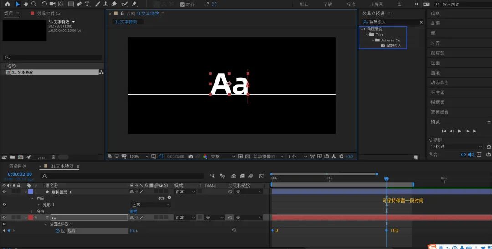Select the Pen tool
The height and width of the screenshot is (249, 492).
pyautogui.click(x=79, y=4)
